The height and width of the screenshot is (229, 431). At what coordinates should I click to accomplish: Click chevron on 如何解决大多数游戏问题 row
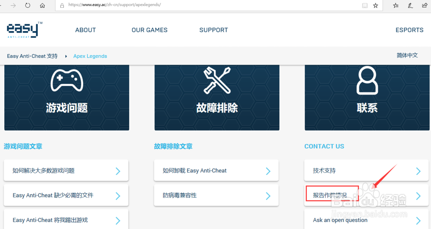click(118, 171)
